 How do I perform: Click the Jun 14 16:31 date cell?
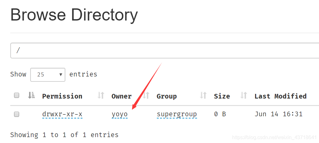pos(278,114)
